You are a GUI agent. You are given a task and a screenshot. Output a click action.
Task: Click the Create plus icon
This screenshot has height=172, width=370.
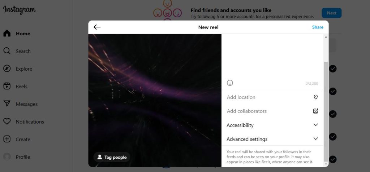(x=7, y=139)
